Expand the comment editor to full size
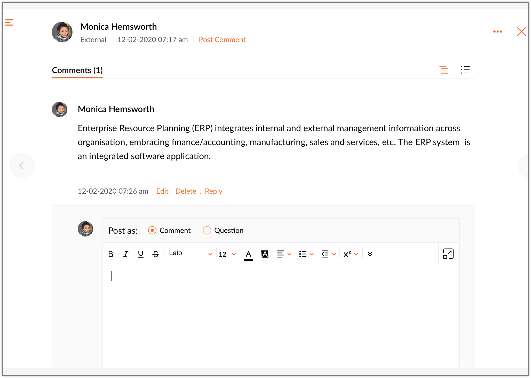The width and height of the screenshot is (531, 378). 448,254
